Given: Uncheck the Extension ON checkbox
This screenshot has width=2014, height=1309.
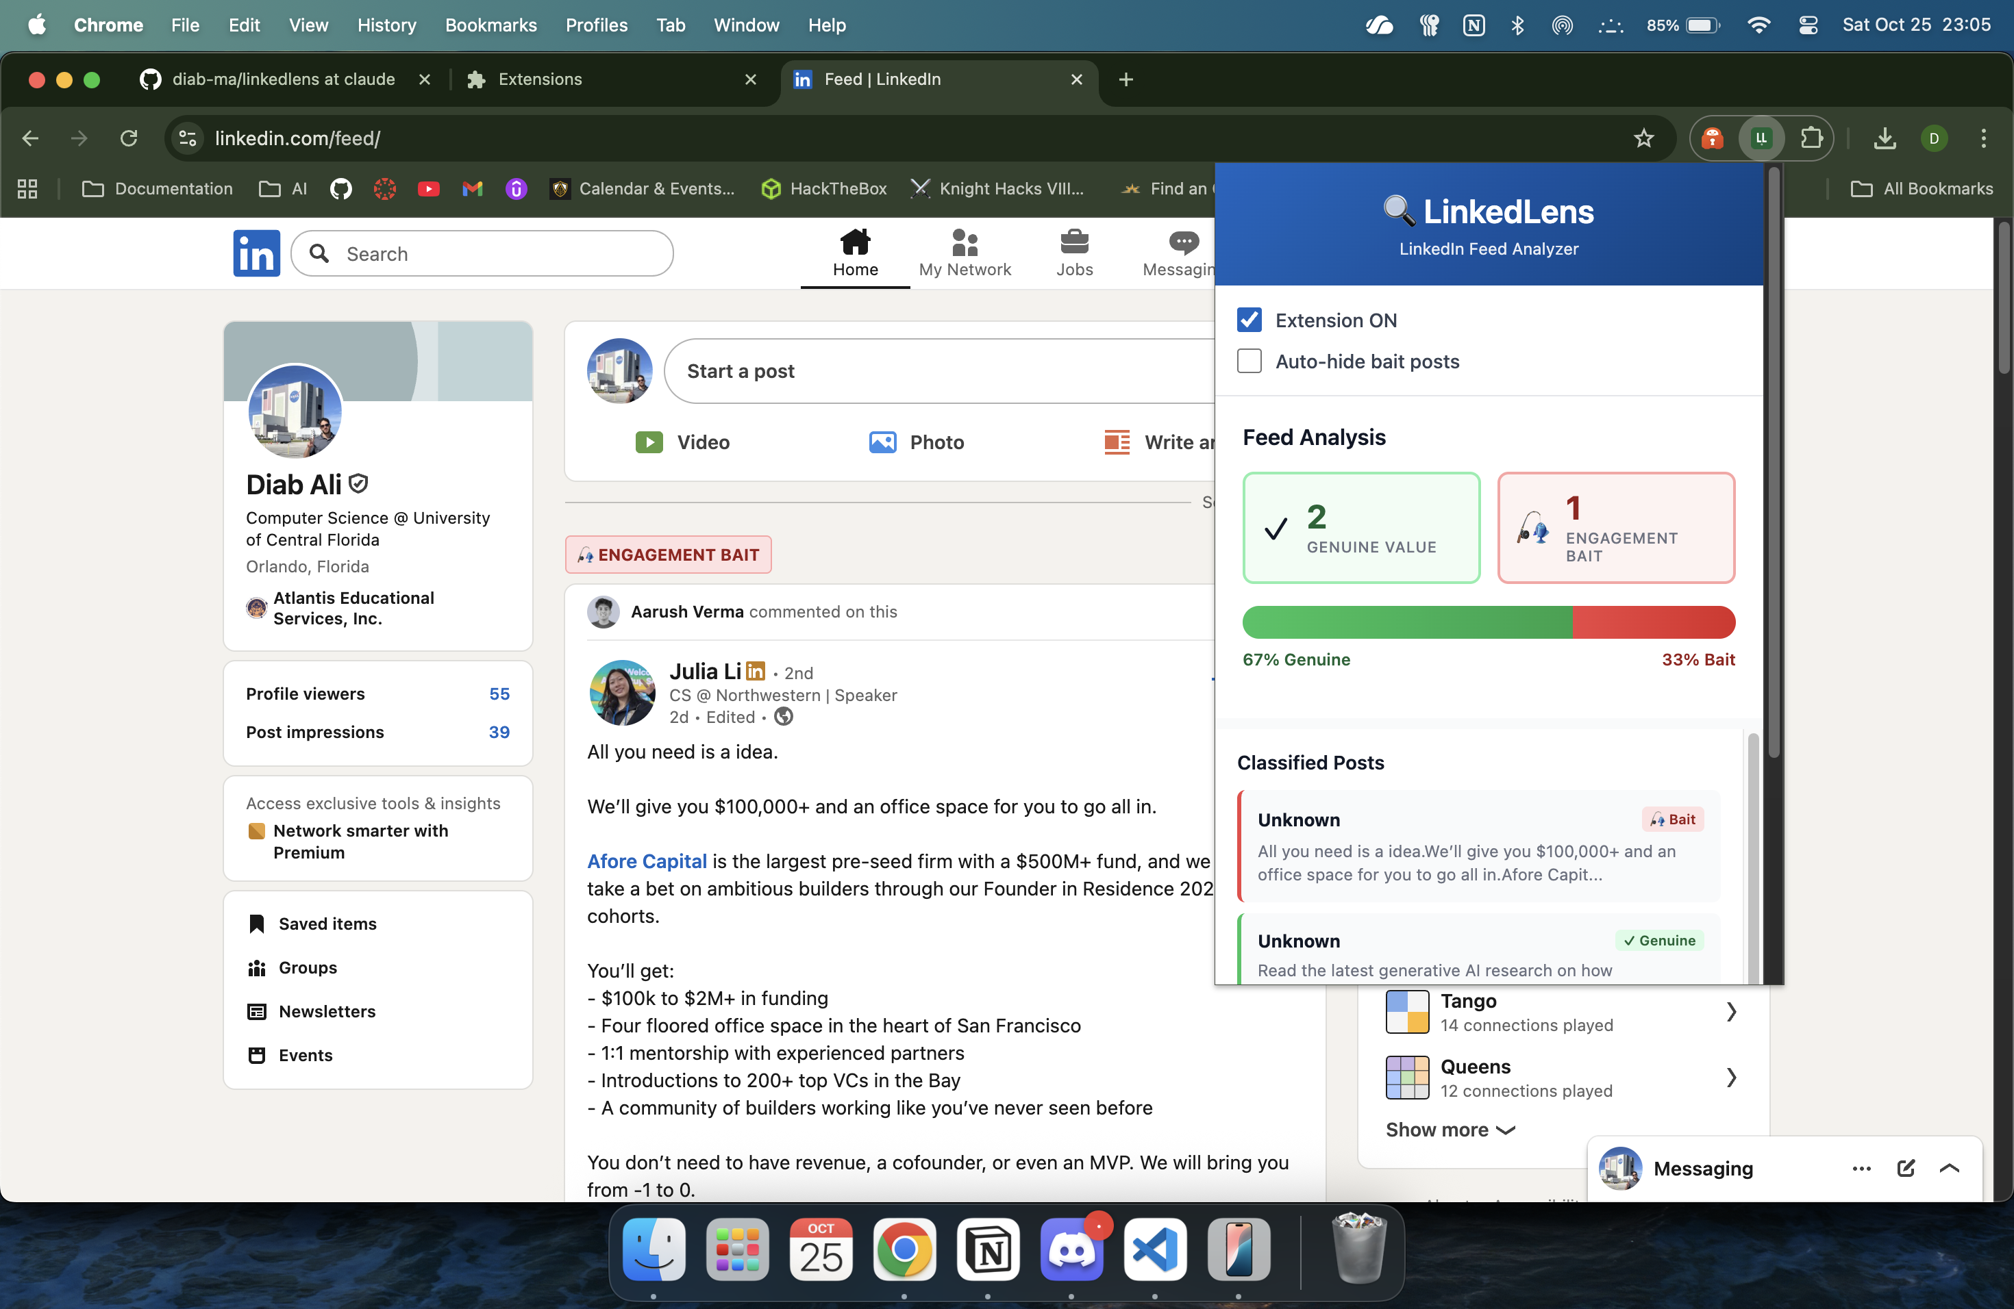Looking at the screenshot, I should coord(1249,320).
